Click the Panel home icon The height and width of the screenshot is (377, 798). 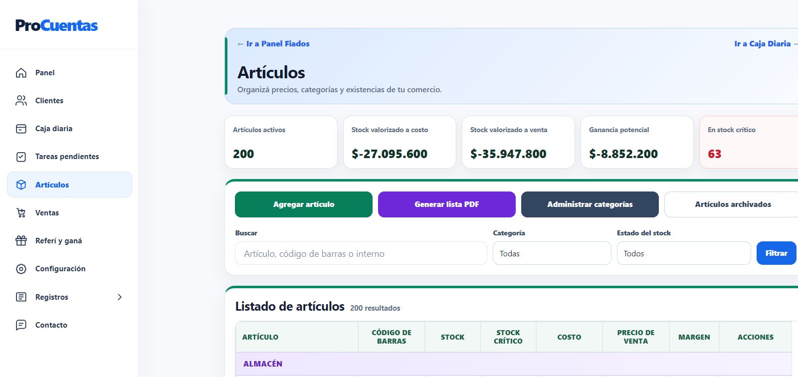[x=21, y=73]
